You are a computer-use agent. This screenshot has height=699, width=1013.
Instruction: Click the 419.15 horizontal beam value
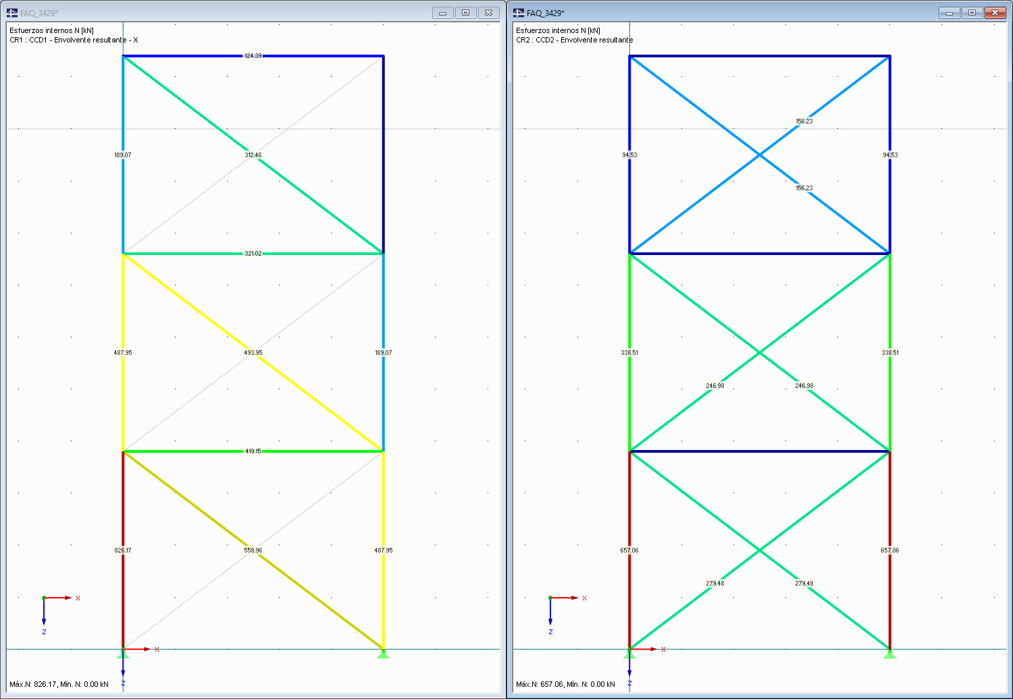[253, 451]
